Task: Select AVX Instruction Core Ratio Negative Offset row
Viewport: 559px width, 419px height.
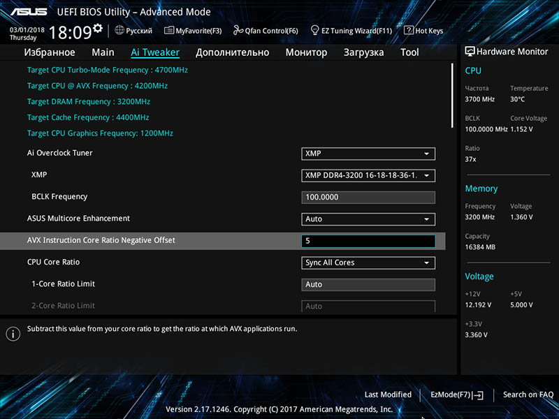Action: click(222, 241)
